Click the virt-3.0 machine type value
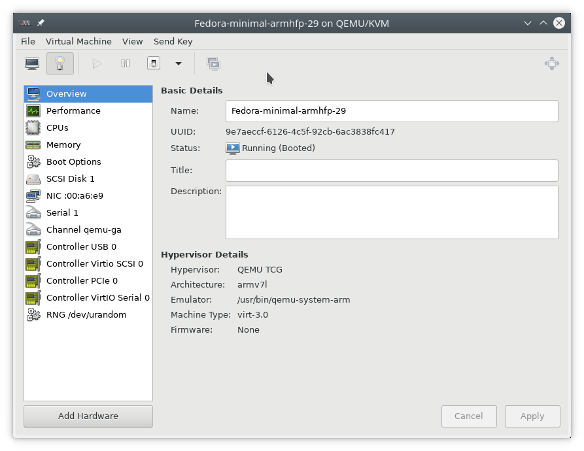Viewport: 584px width, 451px height. pos(252,315)
